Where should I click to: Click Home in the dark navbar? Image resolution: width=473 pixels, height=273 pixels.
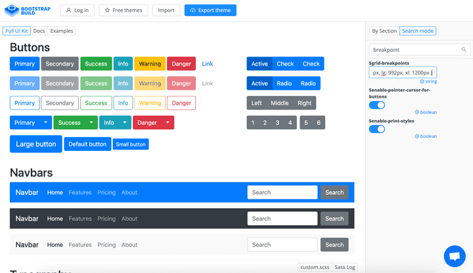(x=55, y=219)
